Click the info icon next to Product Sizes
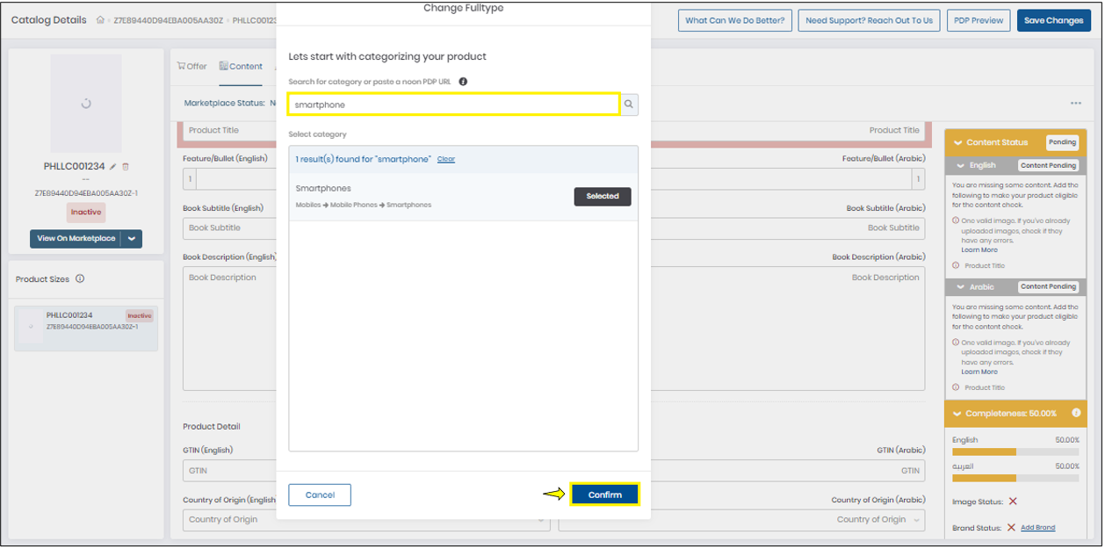Screen dimensions: 1105x549 tap(79, 278)
